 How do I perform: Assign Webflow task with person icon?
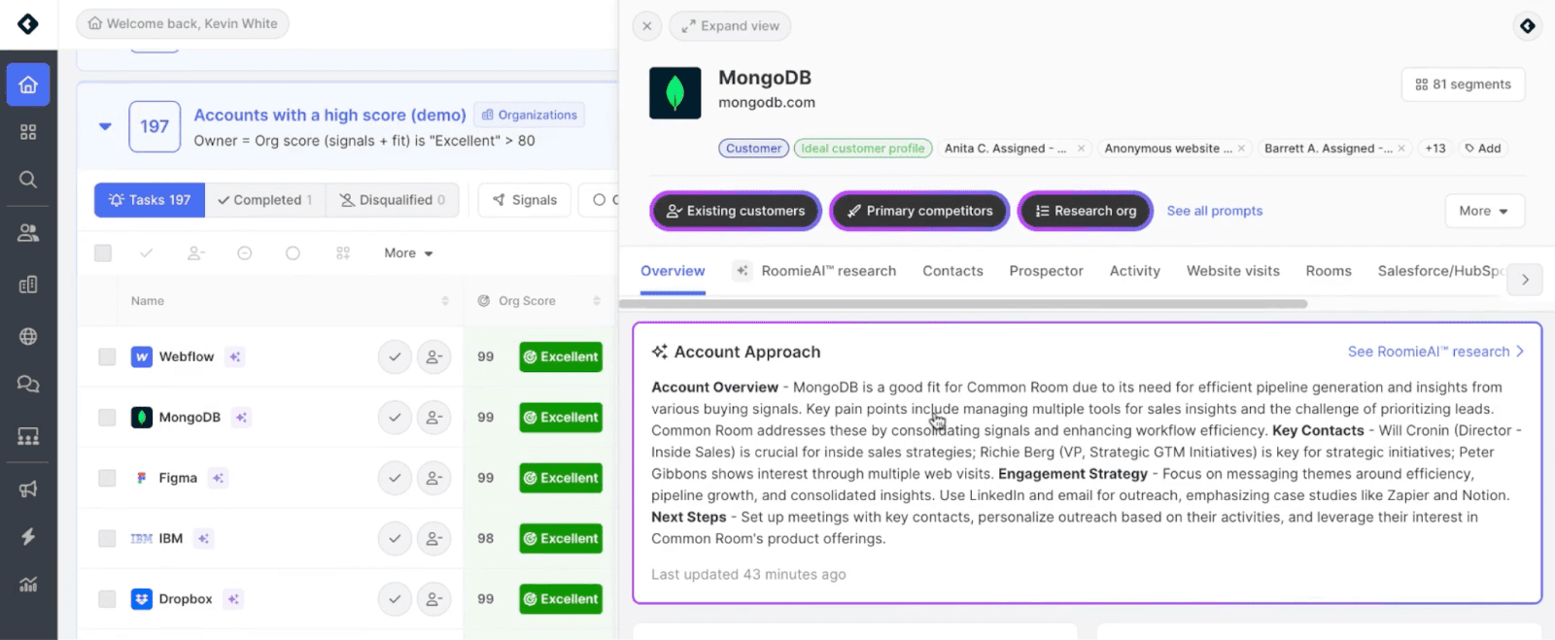click(x=433, y=357)
